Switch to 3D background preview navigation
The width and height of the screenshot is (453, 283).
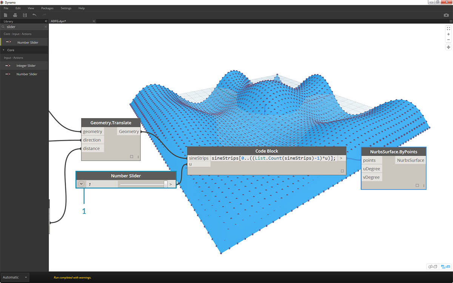(433, 267)
